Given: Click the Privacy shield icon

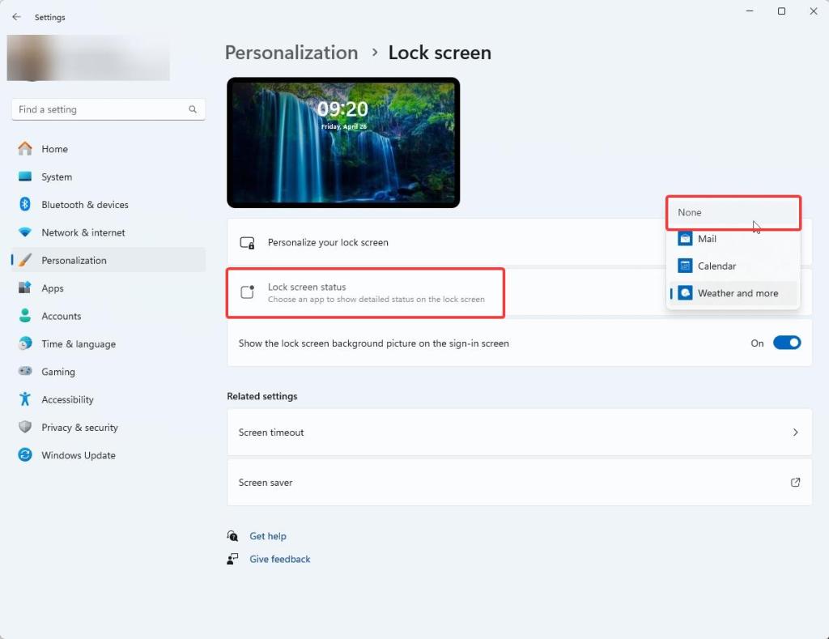Looking at the screenshot, I should [x=25, y=427].
